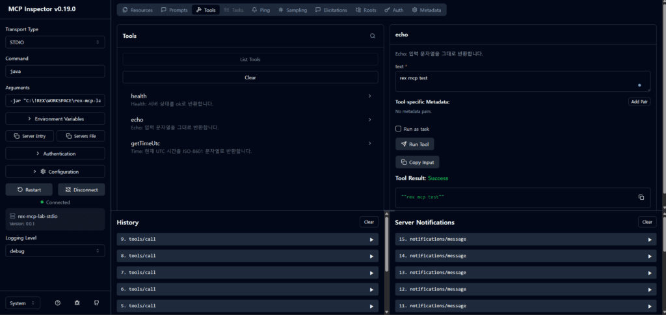Image resolution: width=666 pixels, height=315 pixels.
Task: Click the History panel scrollbar
Action: [386, 245]
